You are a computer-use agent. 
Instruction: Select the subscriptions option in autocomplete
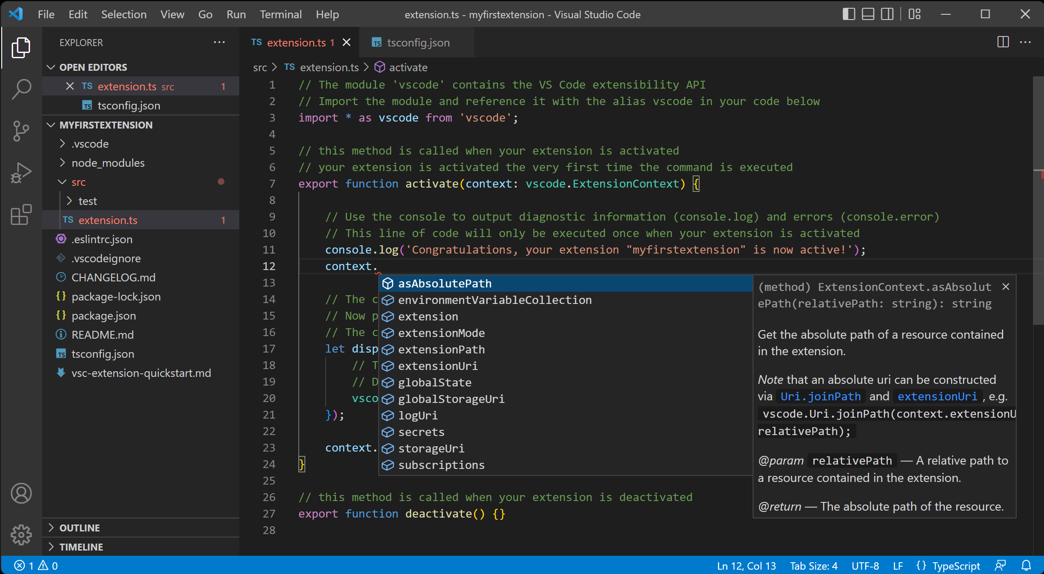tap(440, 465)
